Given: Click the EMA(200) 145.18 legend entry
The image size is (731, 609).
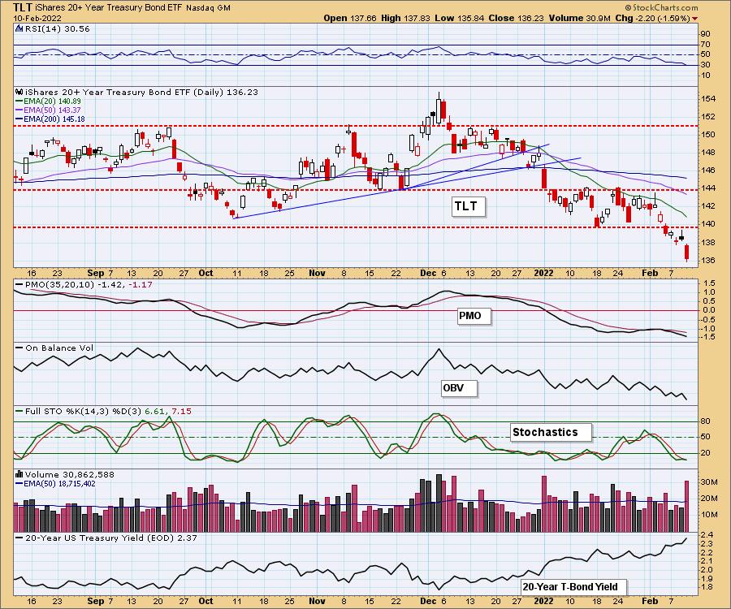Looking at the screenshot, I should tap(50, 119).
